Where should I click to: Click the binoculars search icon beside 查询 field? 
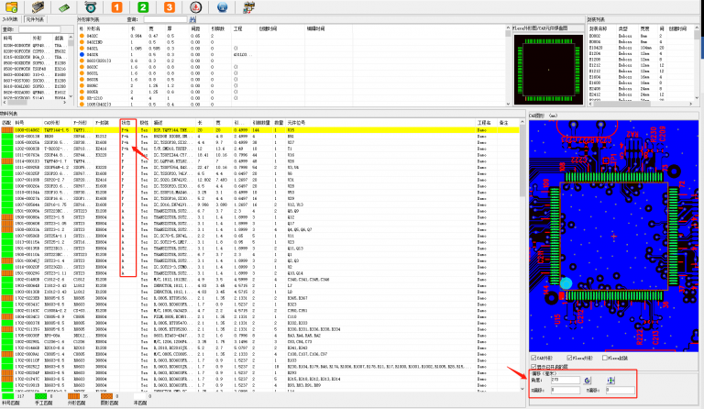(x=192, y=19)
